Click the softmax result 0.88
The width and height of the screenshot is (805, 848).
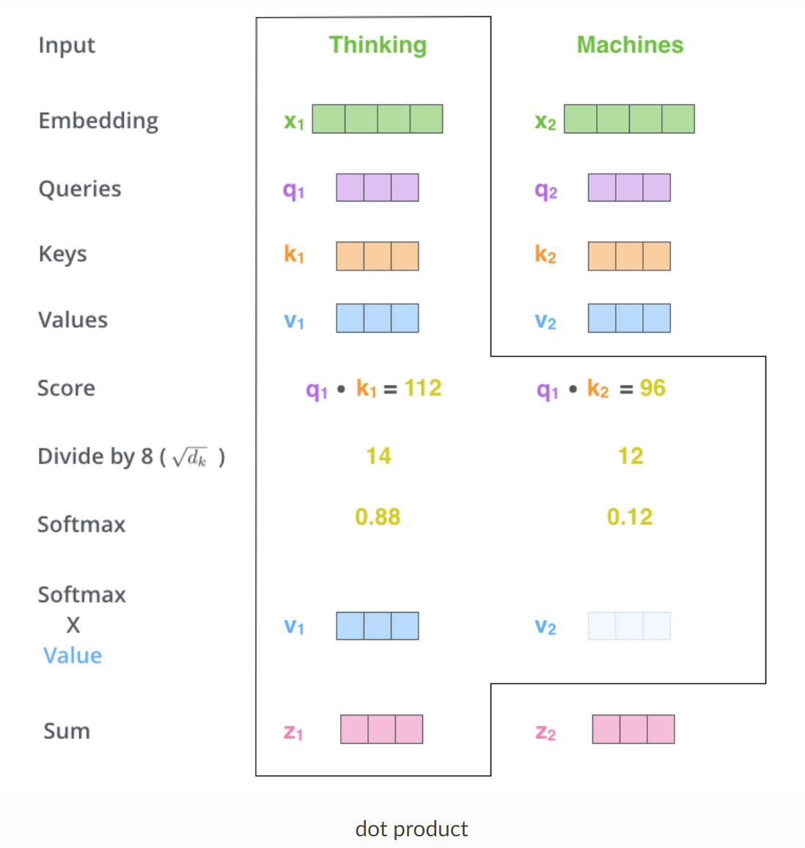tap(378, 517)
